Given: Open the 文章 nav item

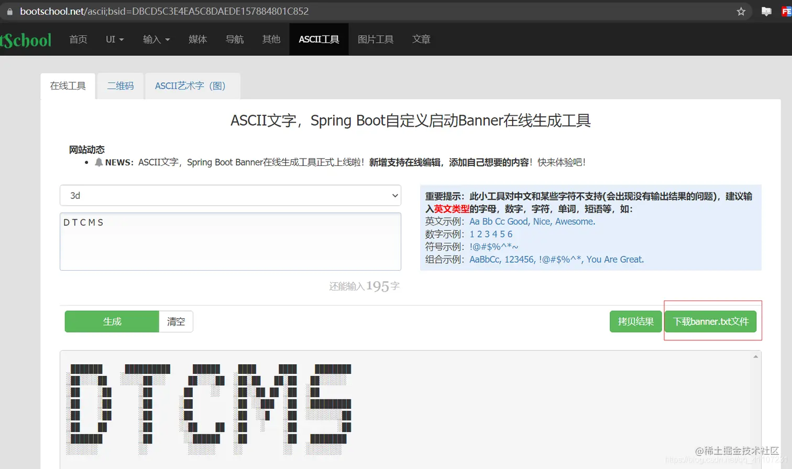Looking at the screenshot, I should [421, 39].
